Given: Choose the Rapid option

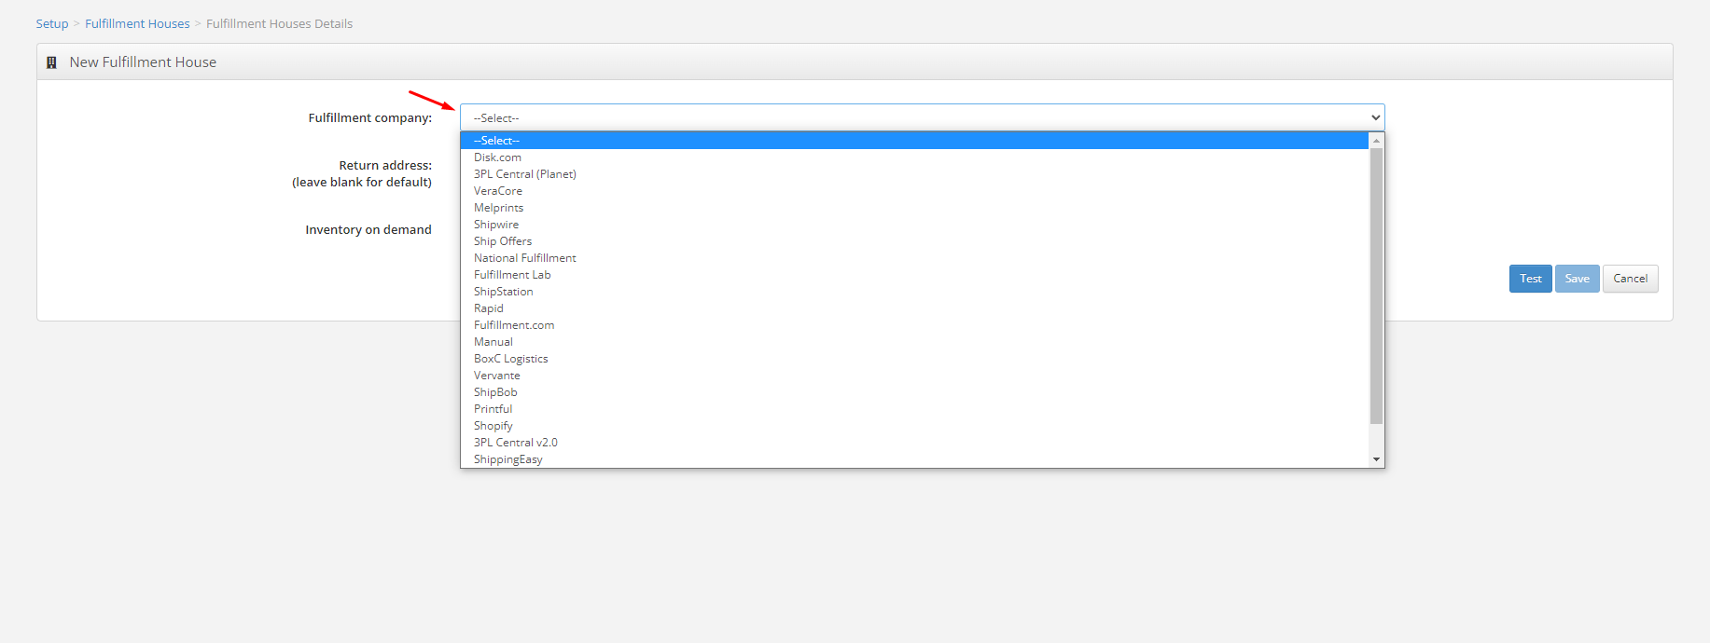Looking at the screenshot, I should [914, 308].
